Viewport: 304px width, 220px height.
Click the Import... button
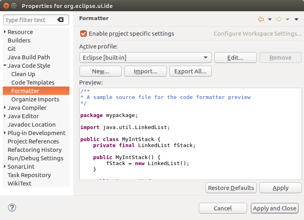[x=145, y=71]
